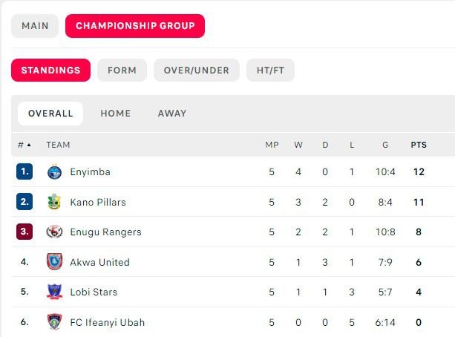
Task: Click the Kano Pillars team logo
Action: click(54, 202)
